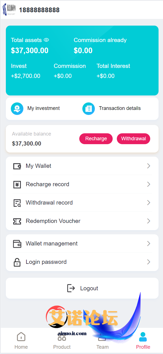Click the Logout arrow icon
Image resolution: width=163 pixels, height=354 pixels.
coord(71,288)
